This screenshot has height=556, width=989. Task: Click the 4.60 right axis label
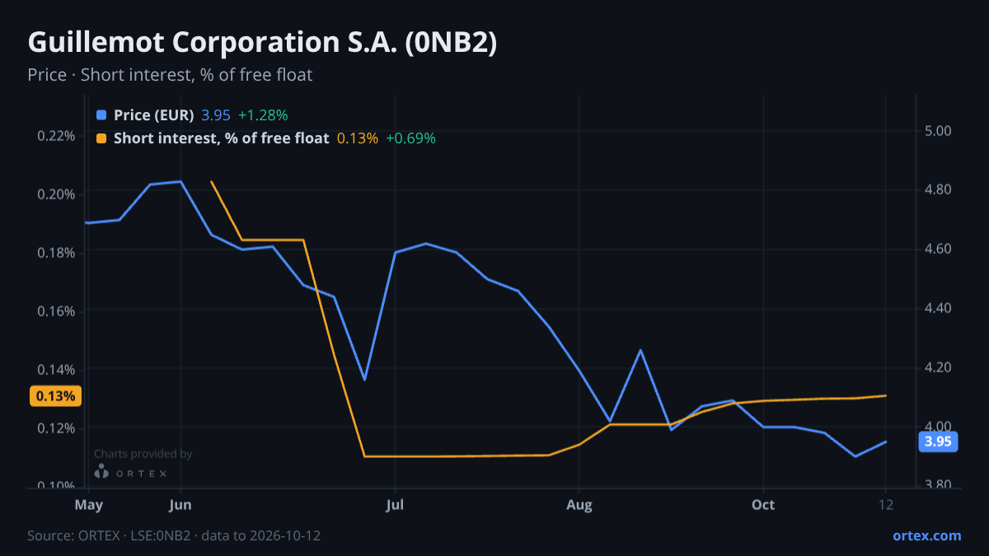pyautogui.click(x=938, y=249)
